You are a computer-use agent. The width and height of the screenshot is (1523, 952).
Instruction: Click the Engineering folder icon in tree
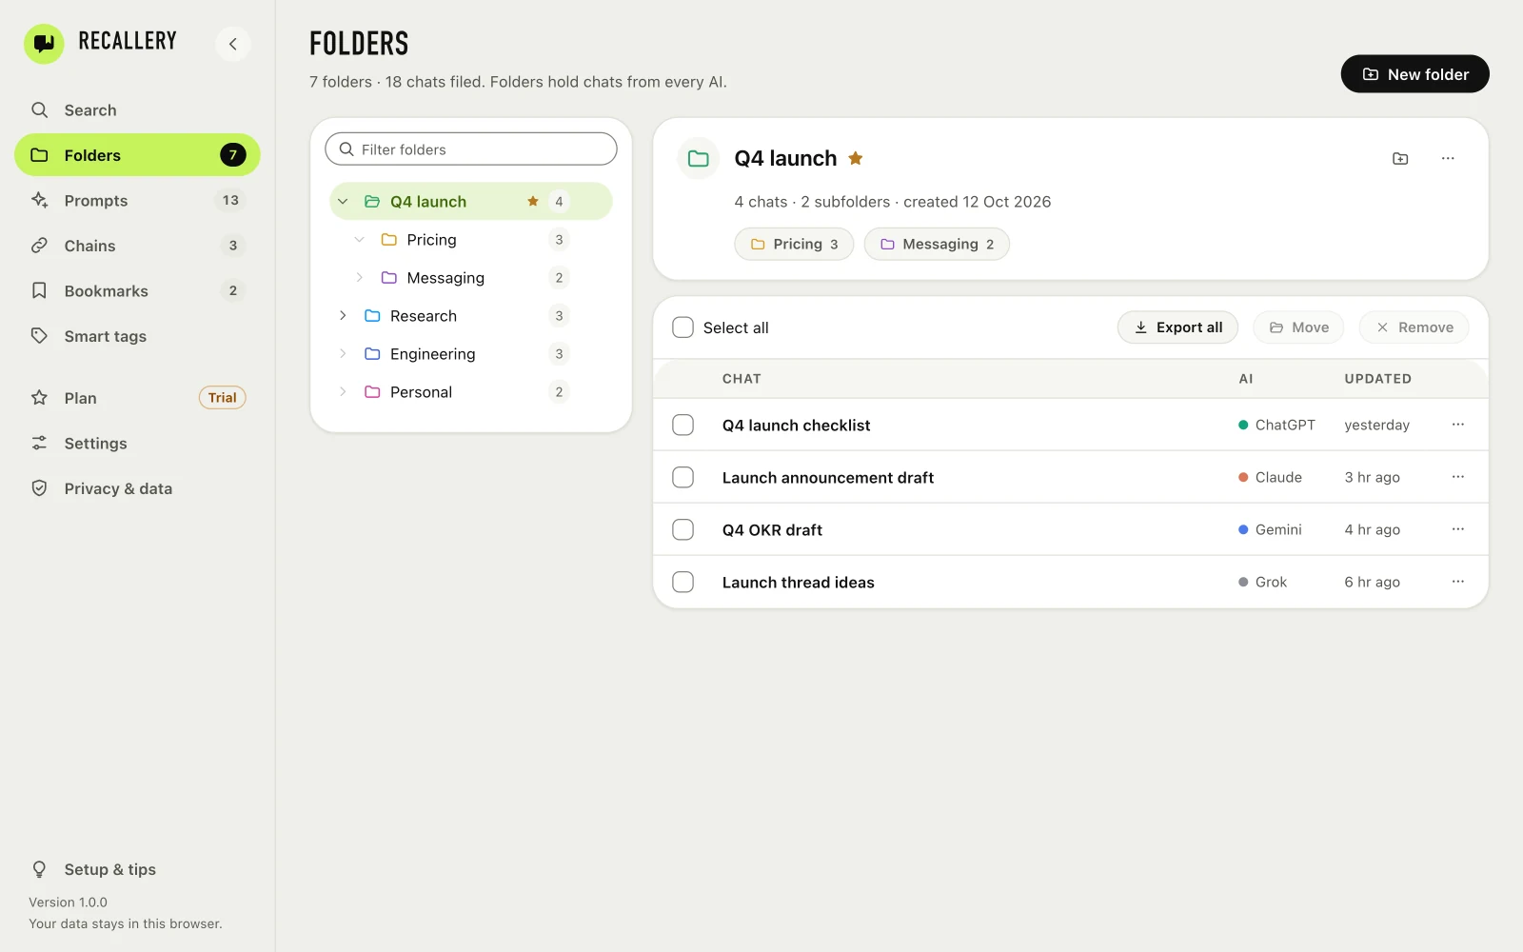tap(372, 353)
